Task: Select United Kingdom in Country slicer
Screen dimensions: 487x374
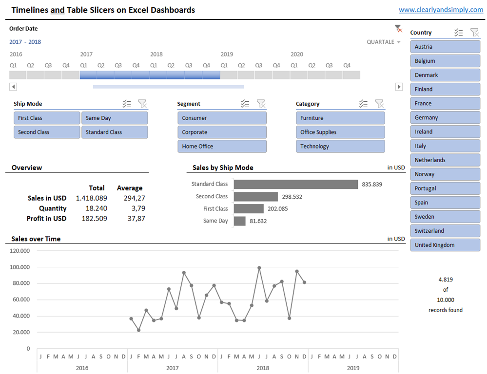Action: [445, 245]
